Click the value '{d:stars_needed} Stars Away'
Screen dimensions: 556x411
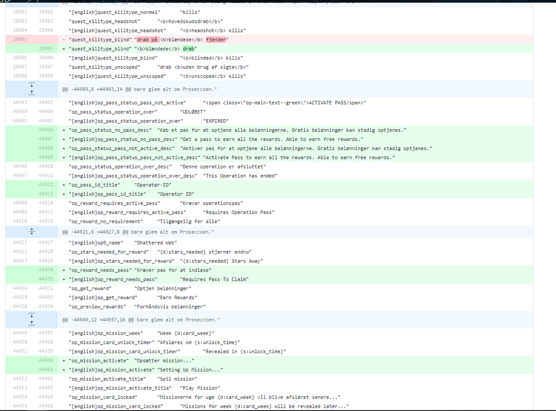(222, 261)
